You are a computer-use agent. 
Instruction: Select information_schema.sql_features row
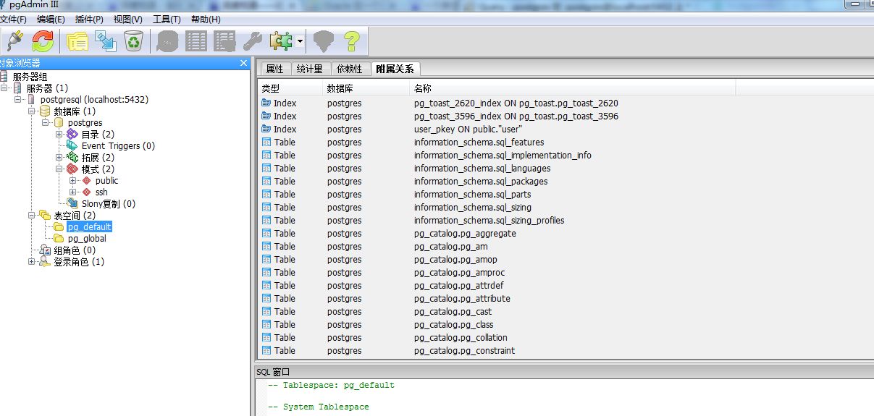coord(566,143)
